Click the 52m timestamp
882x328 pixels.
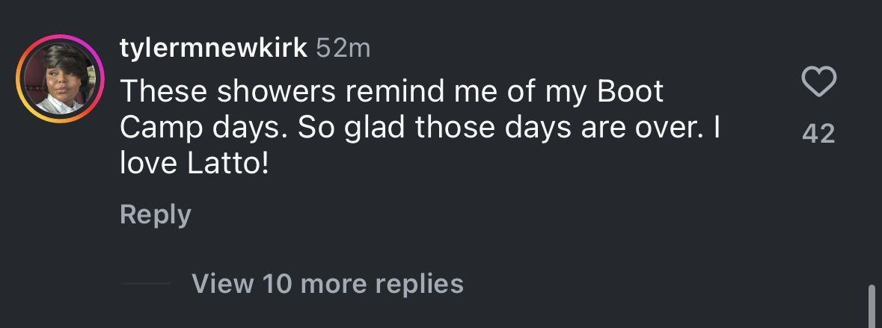point(343,48)
